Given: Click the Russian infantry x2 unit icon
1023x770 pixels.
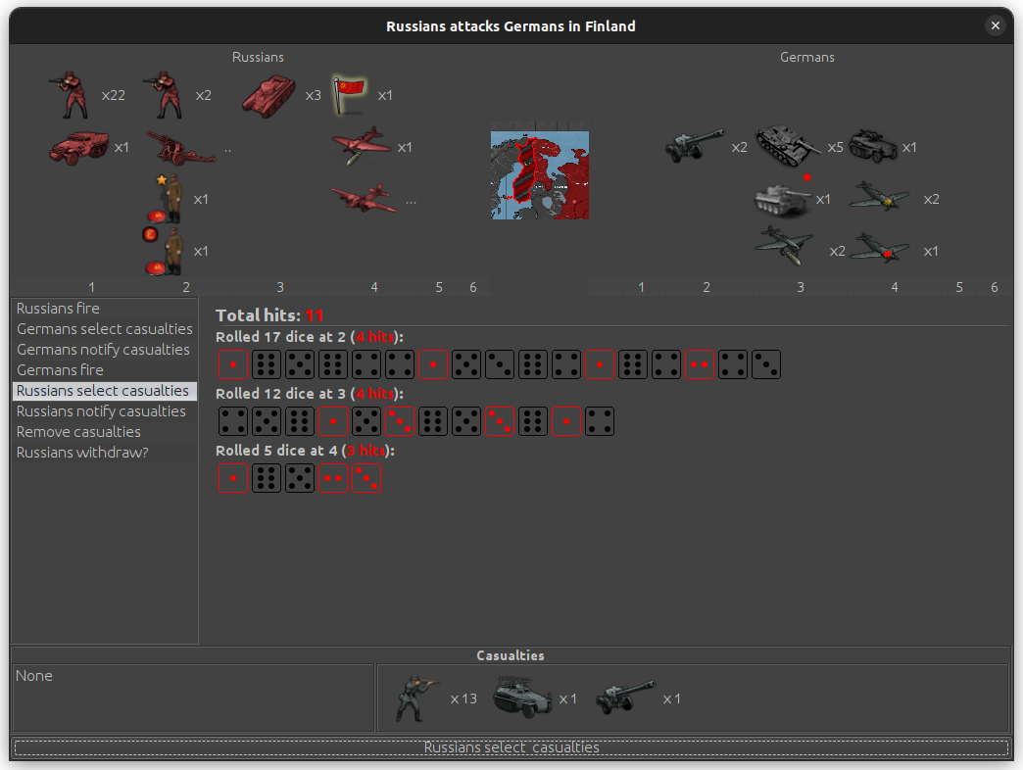Looking at the screenshot, I should 163,95.
